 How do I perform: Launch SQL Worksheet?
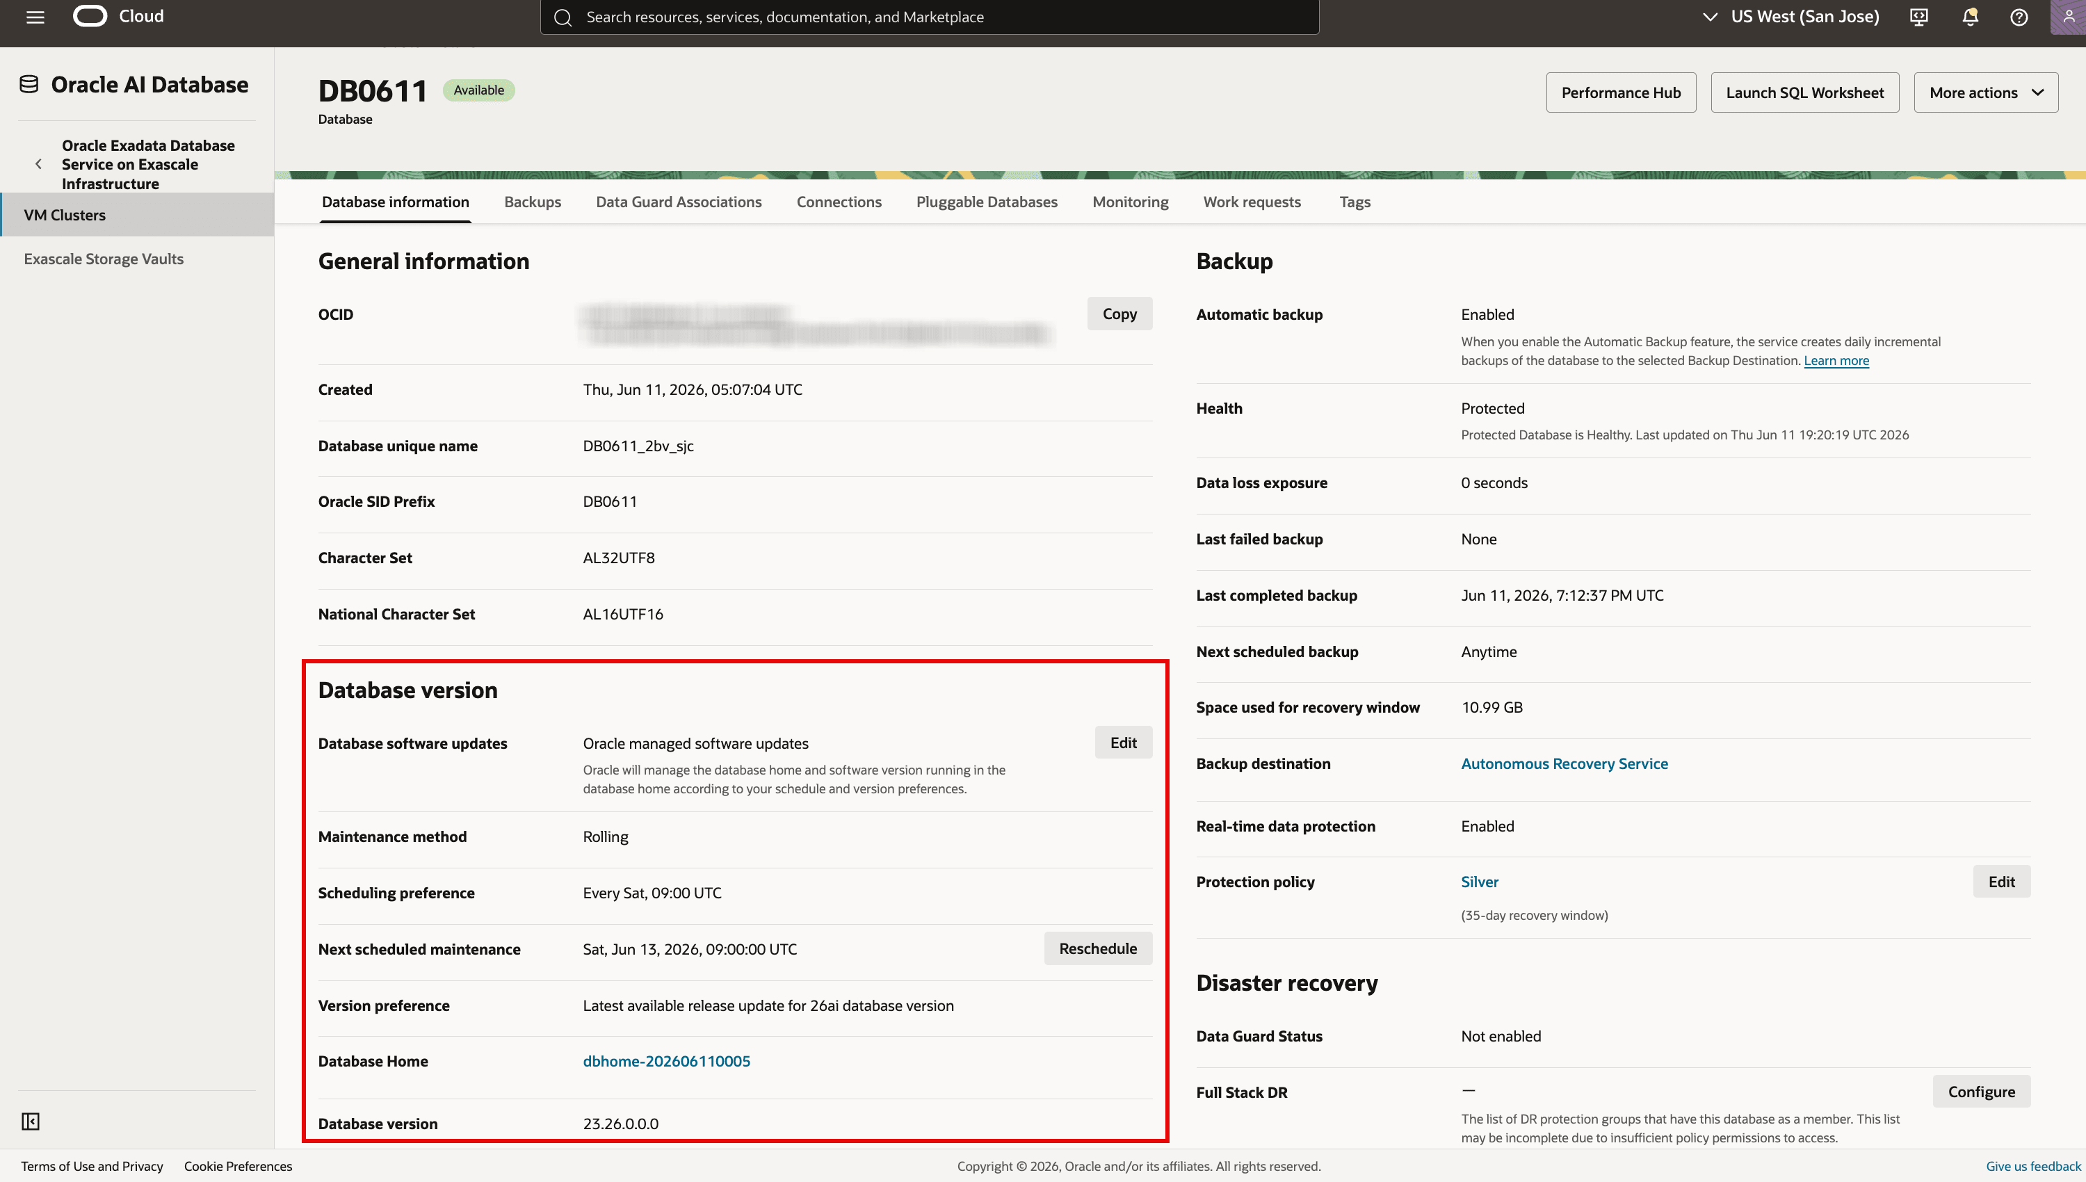click(x=1804, y=92)
